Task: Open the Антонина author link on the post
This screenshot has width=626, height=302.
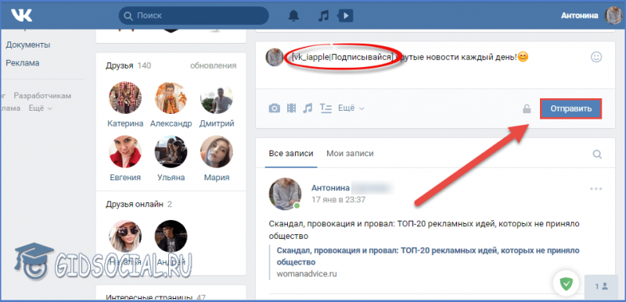Action: 330,188
